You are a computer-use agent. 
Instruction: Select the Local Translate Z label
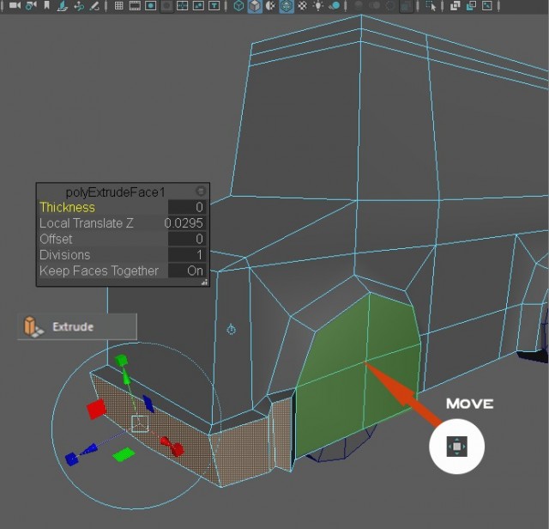pos(86,223)
